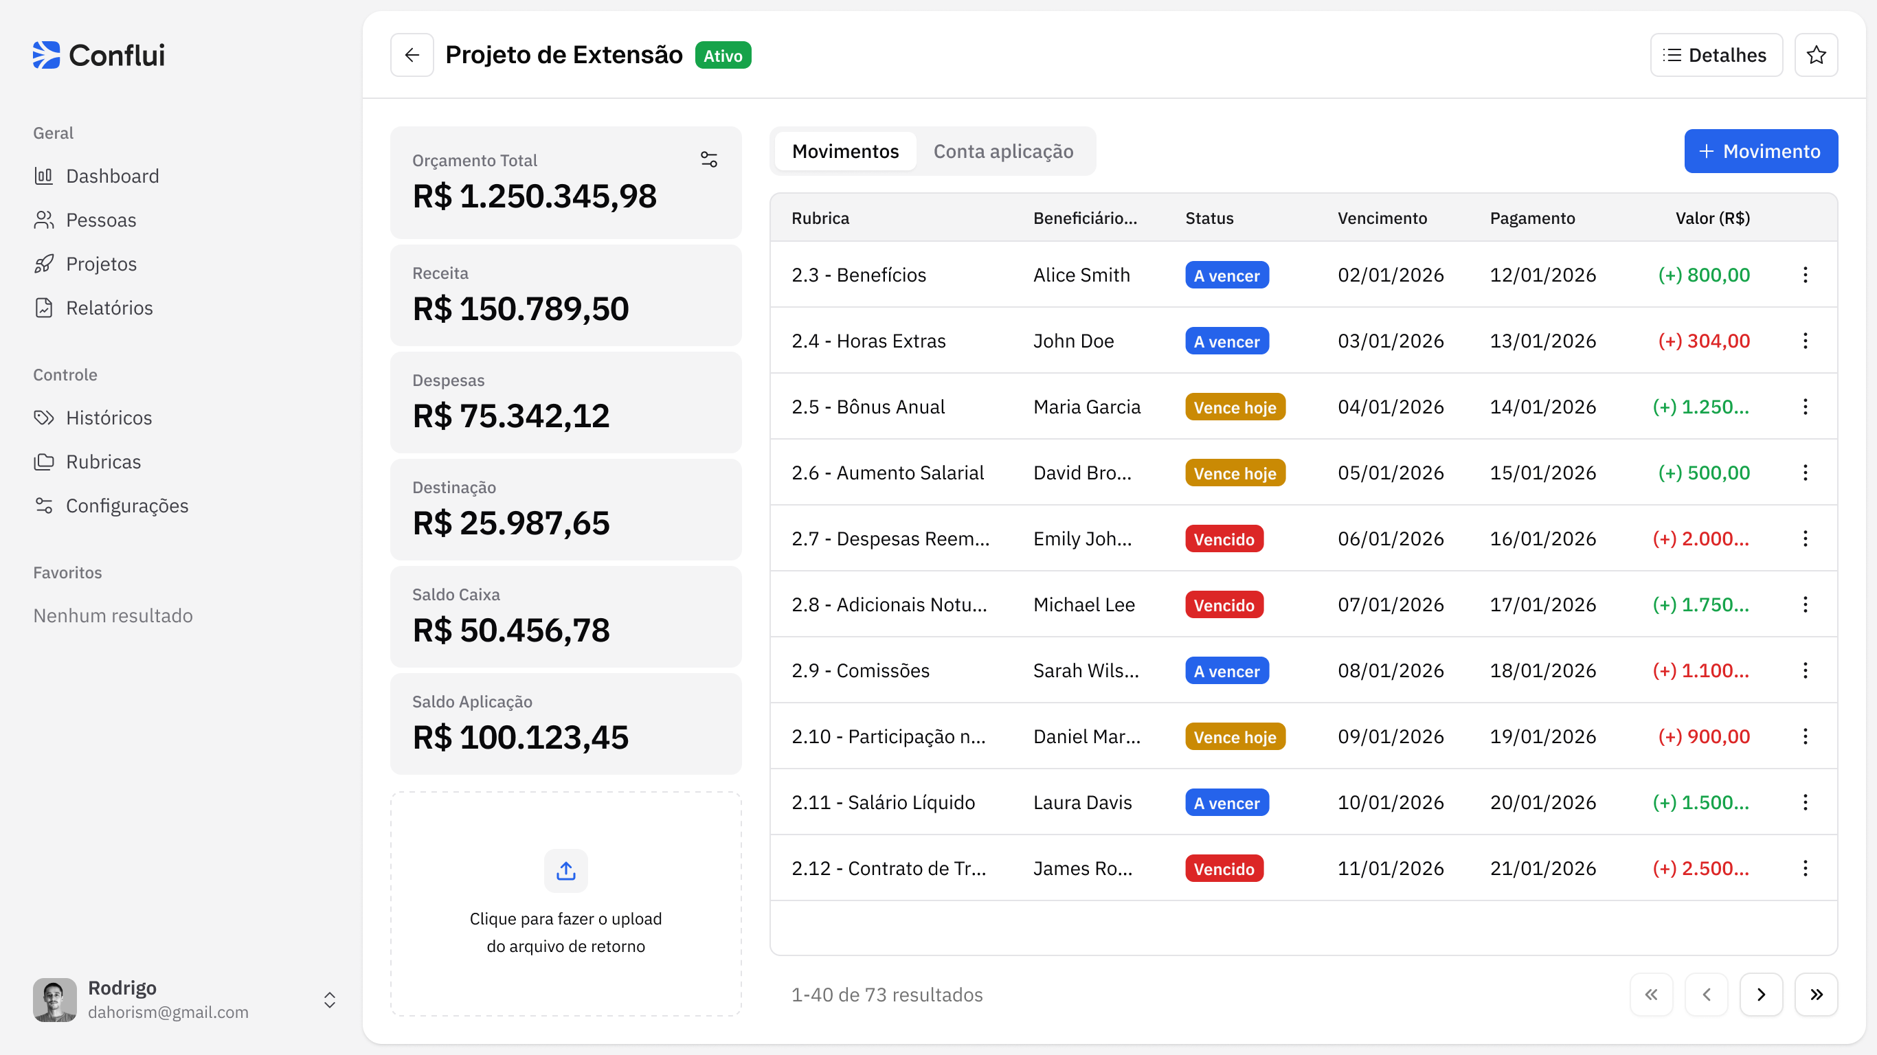1877x1055 pixels.
Task: Select the Pessoas sidebar icon
Action: (45, 219)
